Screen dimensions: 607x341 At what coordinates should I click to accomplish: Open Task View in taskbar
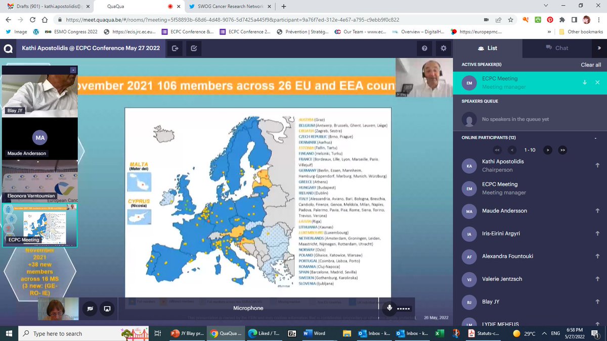coord(157,333)
